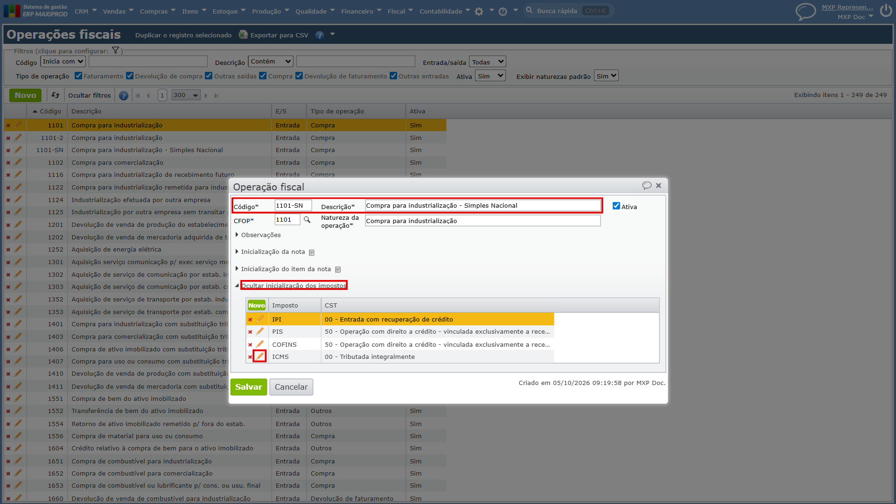Screen dimensions: 896x504
Task: Expand Inicialização da nota section
Action: tap(270, 252)
